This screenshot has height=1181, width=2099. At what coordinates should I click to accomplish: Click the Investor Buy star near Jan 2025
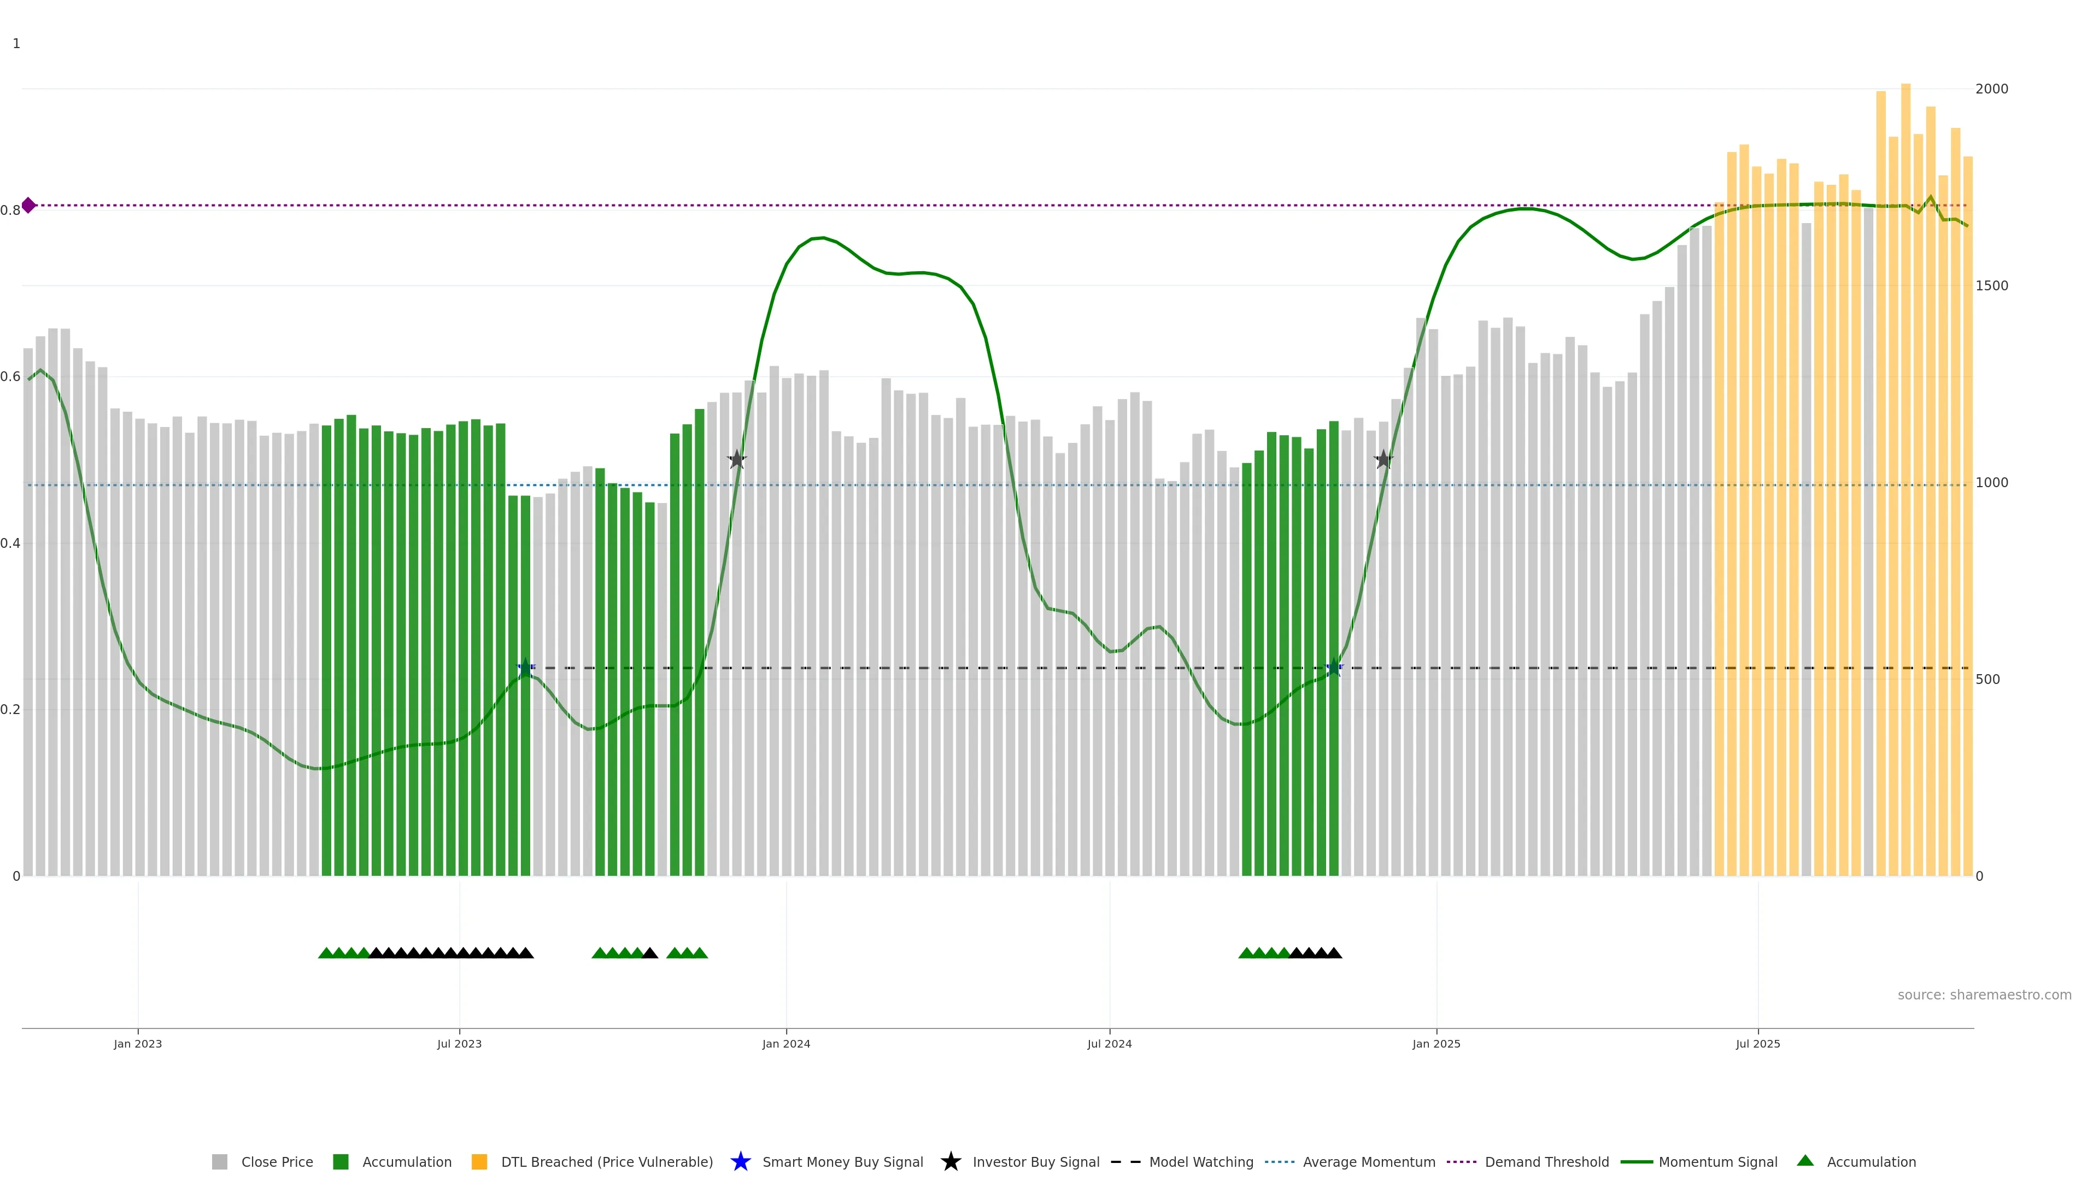click(x=1383, y=460)
